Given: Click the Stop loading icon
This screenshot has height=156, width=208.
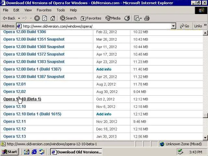Looking at the screenshot, I should (x=37, y=18).
